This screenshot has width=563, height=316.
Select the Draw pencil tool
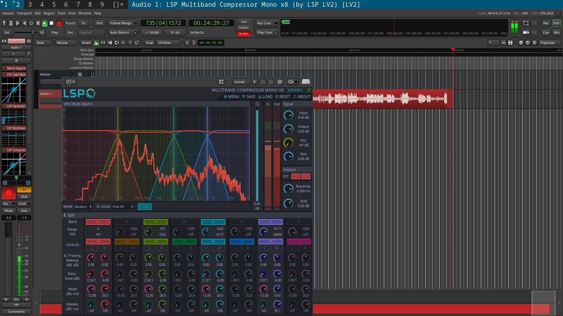[x=130, y=43]
